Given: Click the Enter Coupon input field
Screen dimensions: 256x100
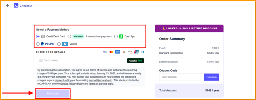Looking at the screenshot, I should [x=181, y=77].
